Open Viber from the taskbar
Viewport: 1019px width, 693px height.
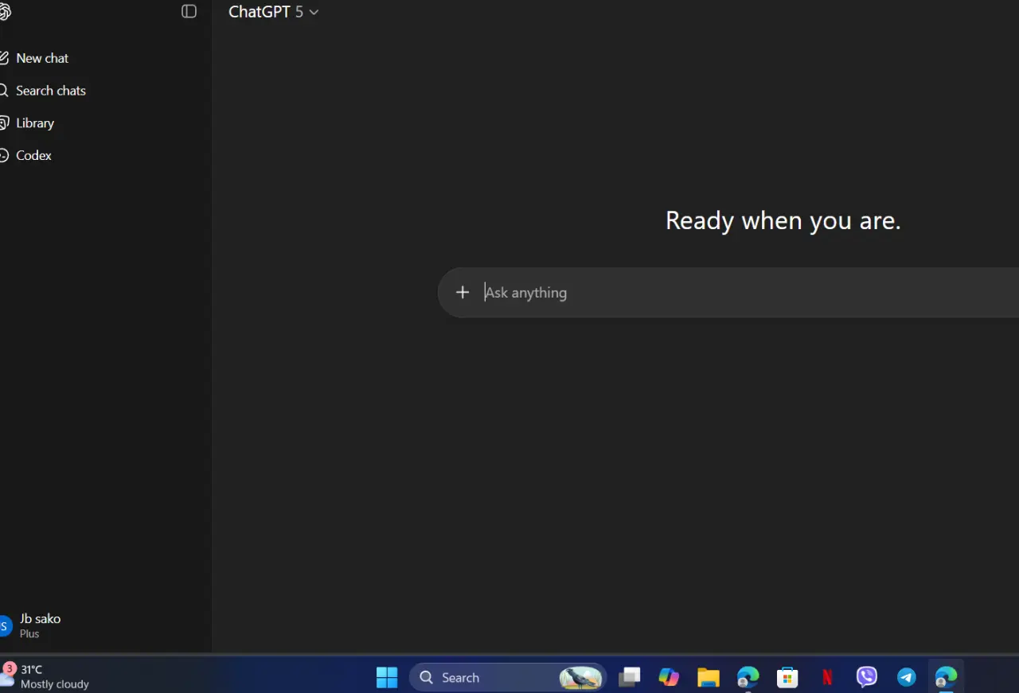(867, 677)
